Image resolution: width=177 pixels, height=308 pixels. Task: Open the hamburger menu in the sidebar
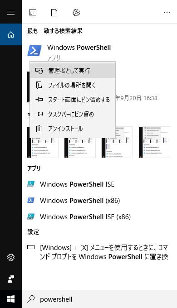11,13
